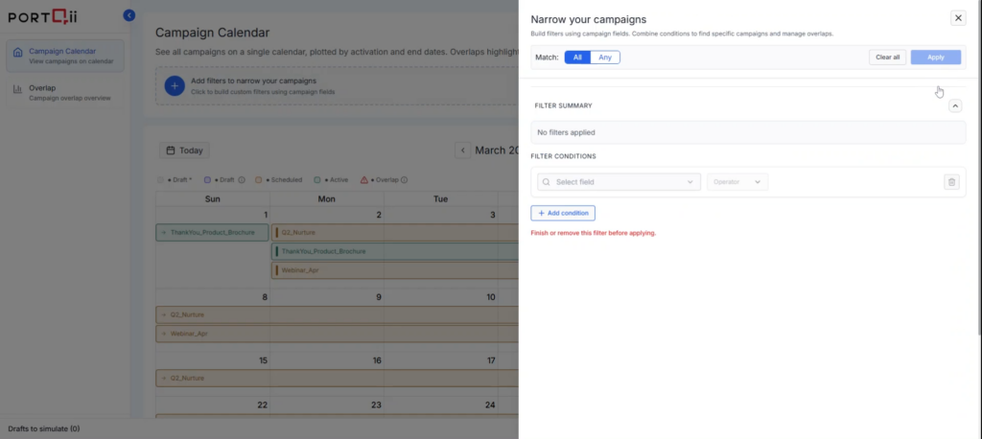Screen dimensions: 982x439
Task: Click the Overlap info icon in legend
Action: 405,179
